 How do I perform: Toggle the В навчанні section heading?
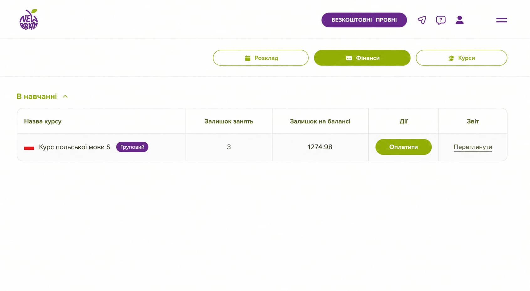tap(37, 96)
